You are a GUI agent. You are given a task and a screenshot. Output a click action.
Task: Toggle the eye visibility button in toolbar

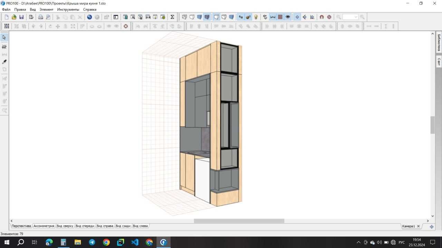(x=288, y=17)
